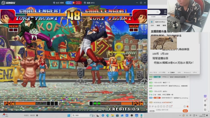The image size is (210, 118).
Task: Click the Windows line-ending label in status bar
Action: pos(187,72)
